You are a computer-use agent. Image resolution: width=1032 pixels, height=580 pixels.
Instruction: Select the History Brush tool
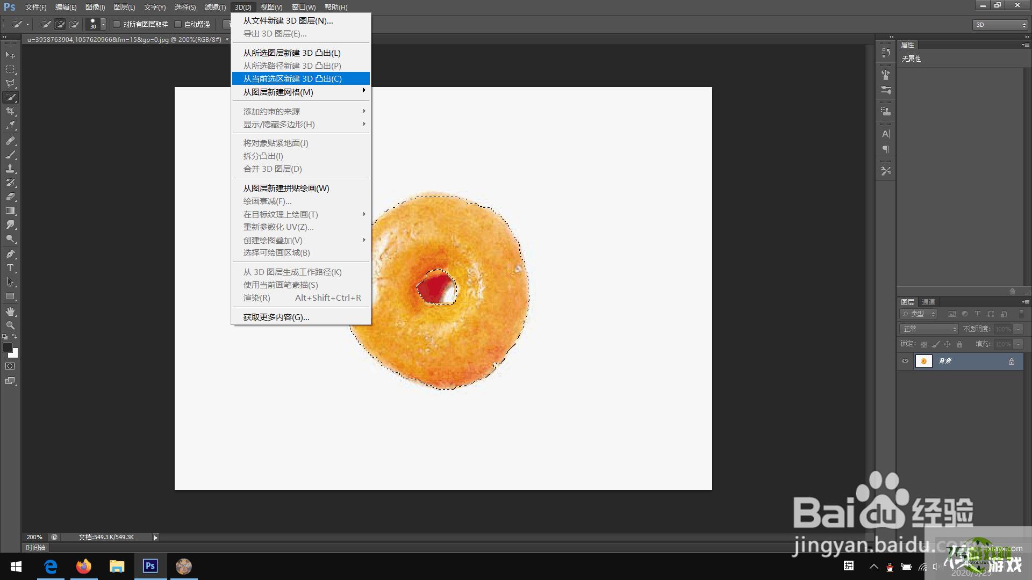click(x=10, y=183)
